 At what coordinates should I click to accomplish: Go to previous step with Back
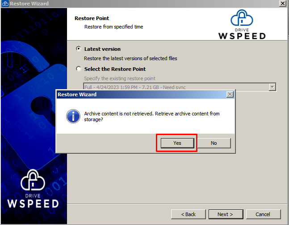(x=188, y=214)
